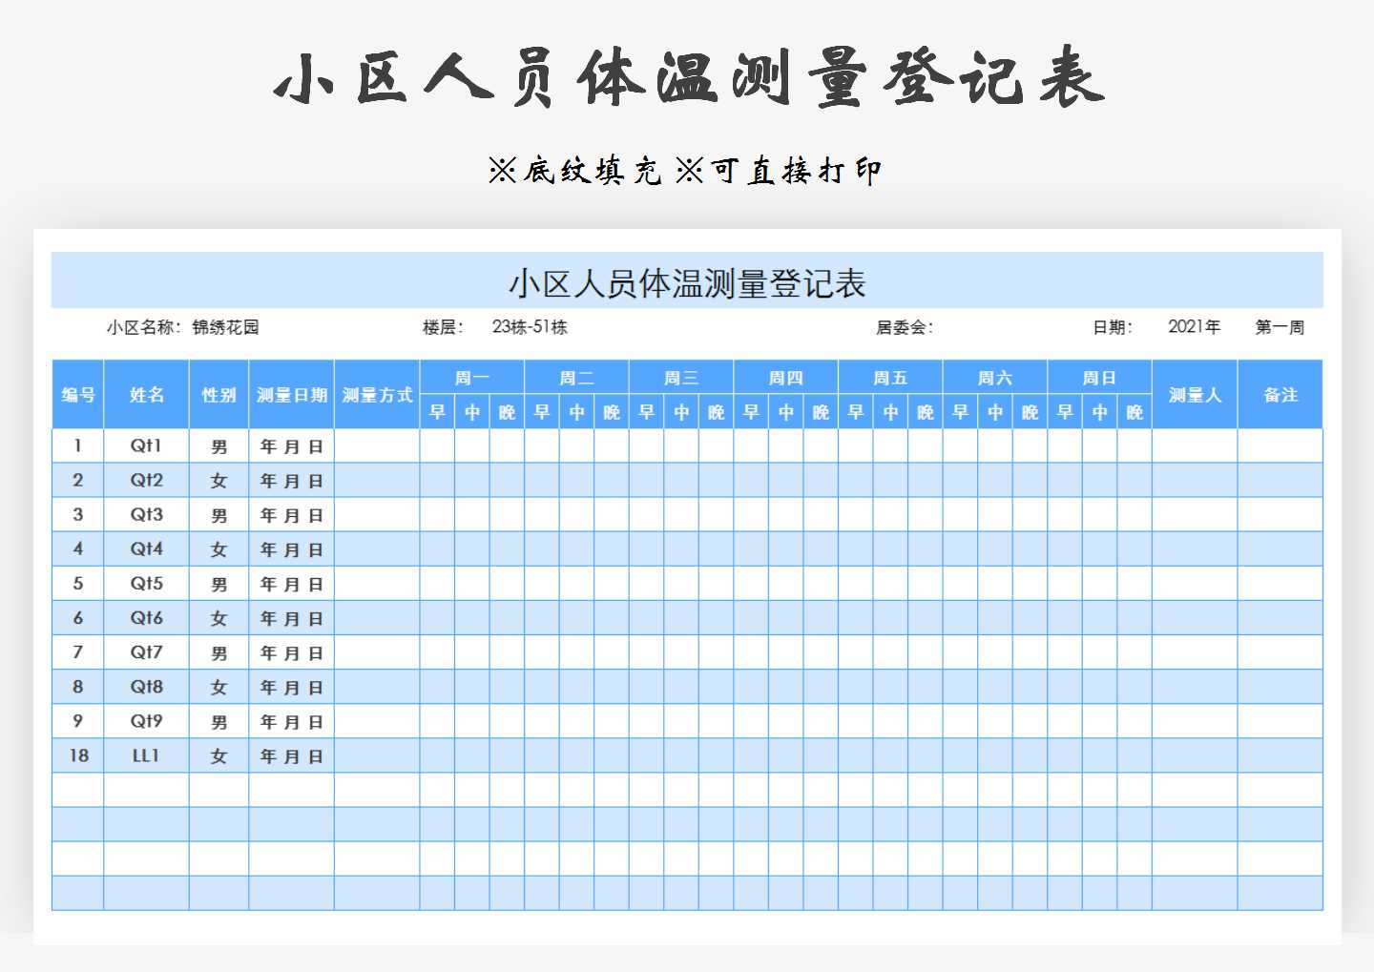Select the 周一 header cell
The height and width of the screenshot is (972, 1374).
[x=471, y=377]
